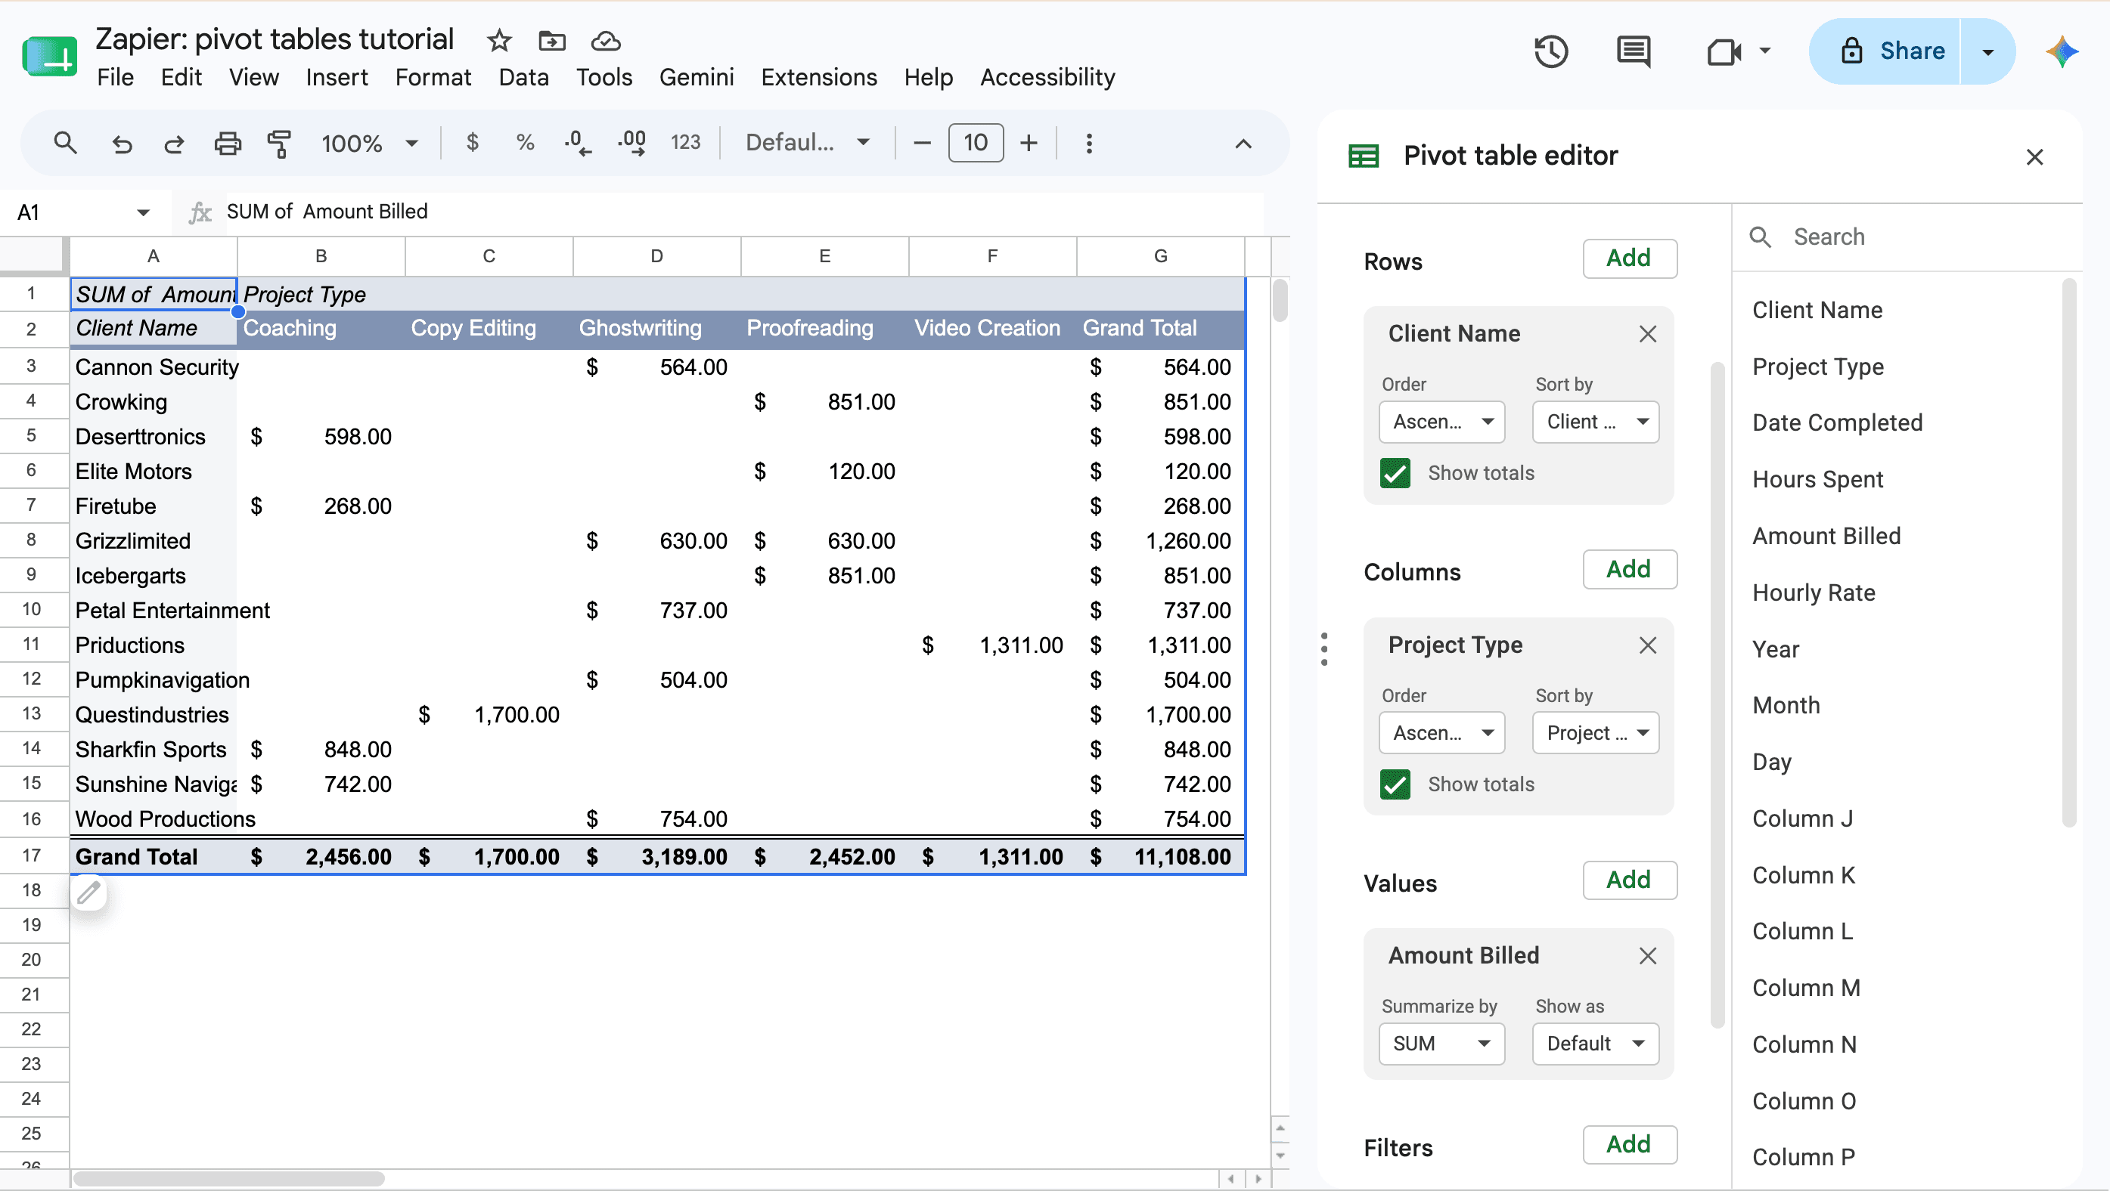Increase decimal places
The image size is (2110, 1191).
coord(631,144)
